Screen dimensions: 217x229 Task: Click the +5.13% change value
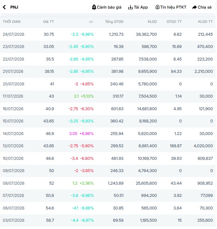[x=87, y=96]
